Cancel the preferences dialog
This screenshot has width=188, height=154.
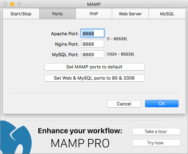coord(124,104)
